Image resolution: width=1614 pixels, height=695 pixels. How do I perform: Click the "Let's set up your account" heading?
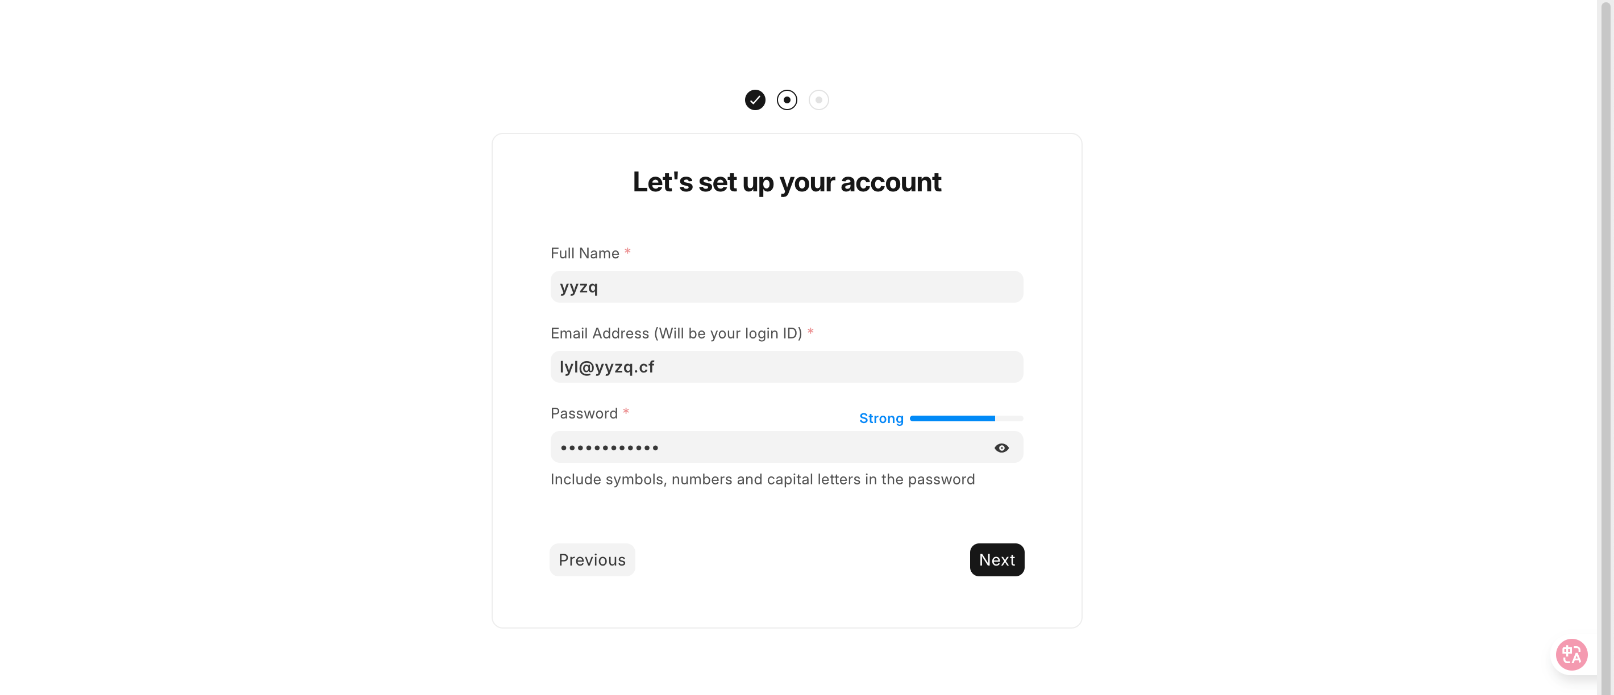pyautogui.click(x=787, y=182)
